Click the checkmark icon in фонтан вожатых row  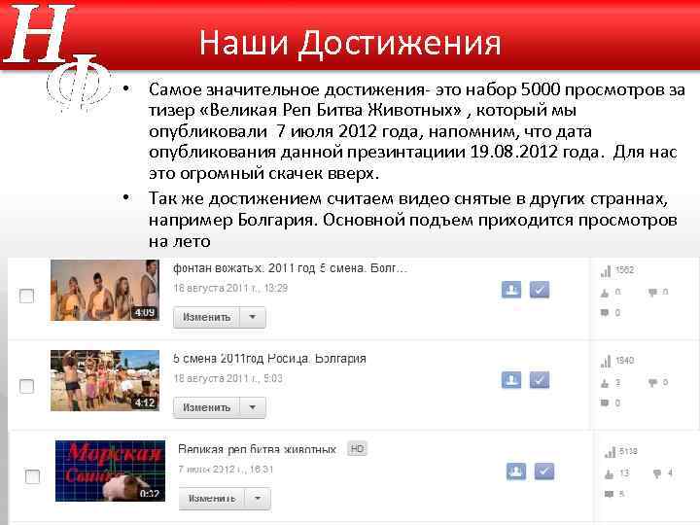pos(540,290)
